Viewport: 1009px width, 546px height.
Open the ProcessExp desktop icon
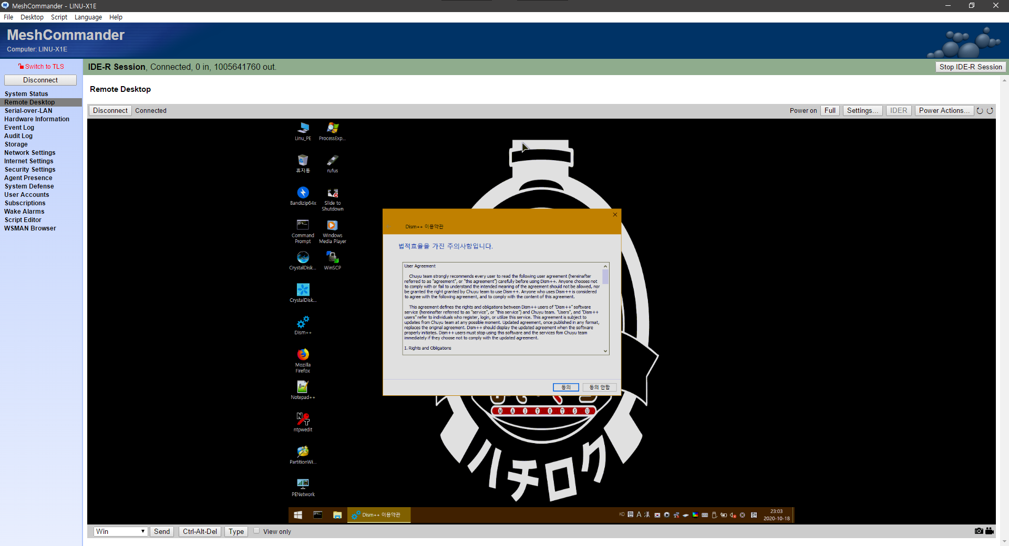coord(332,131)
